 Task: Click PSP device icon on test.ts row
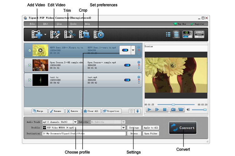[x=127, y=80]
